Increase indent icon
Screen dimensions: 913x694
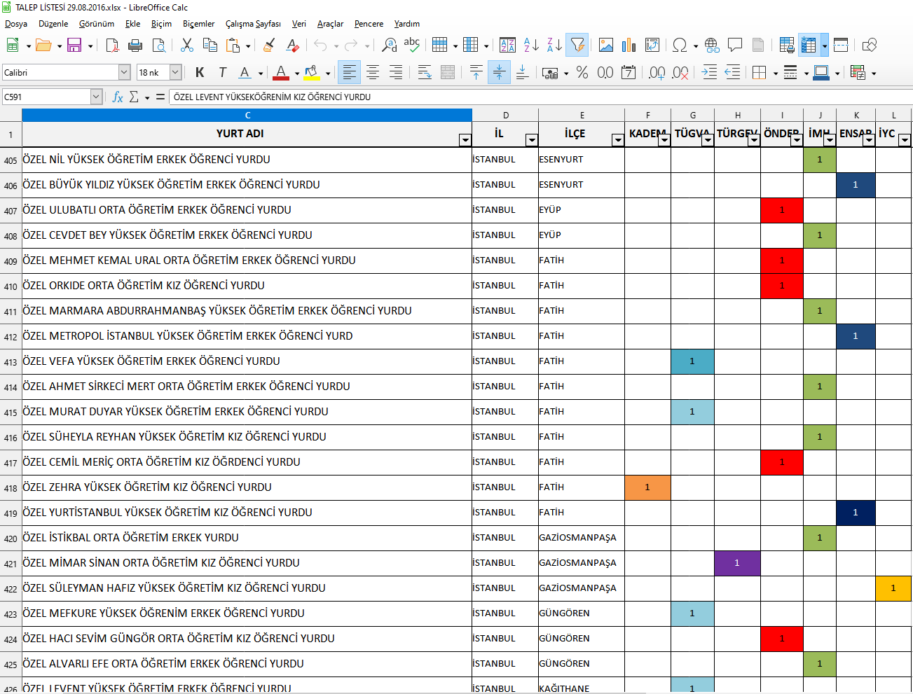709,73
